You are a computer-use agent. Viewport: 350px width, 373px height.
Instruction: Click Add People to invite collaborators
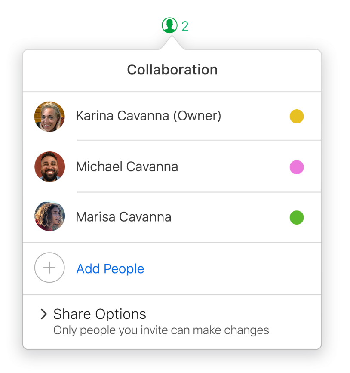[x=110, y=268]
